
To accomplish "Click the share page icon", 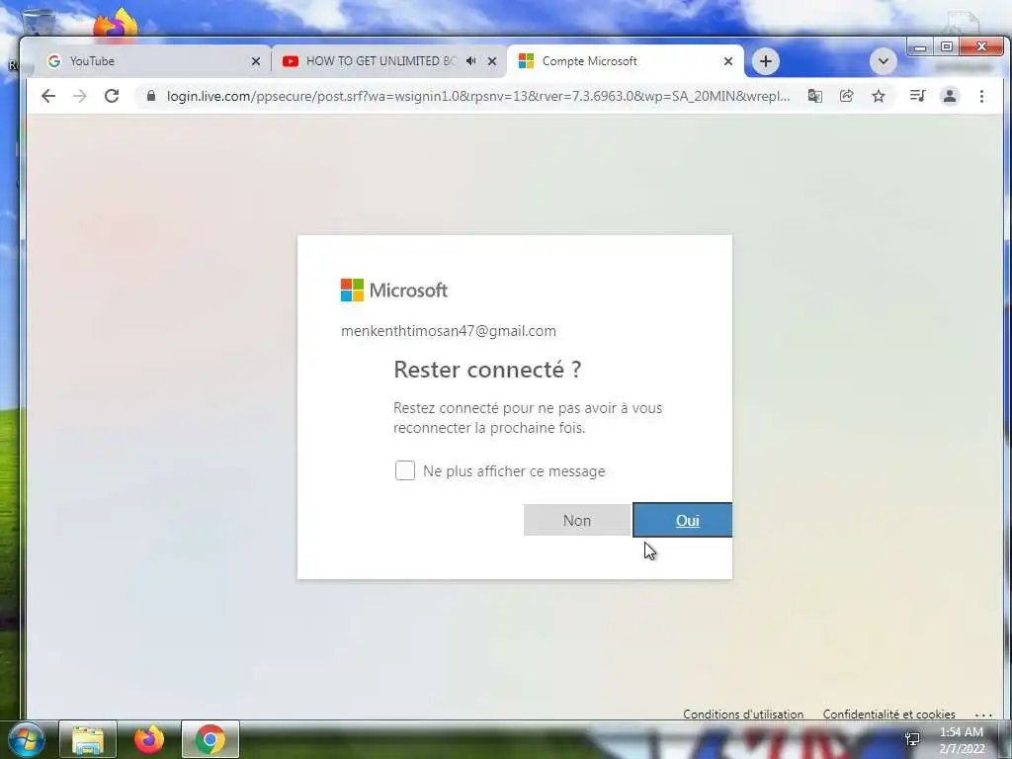I will coord(847,96).
